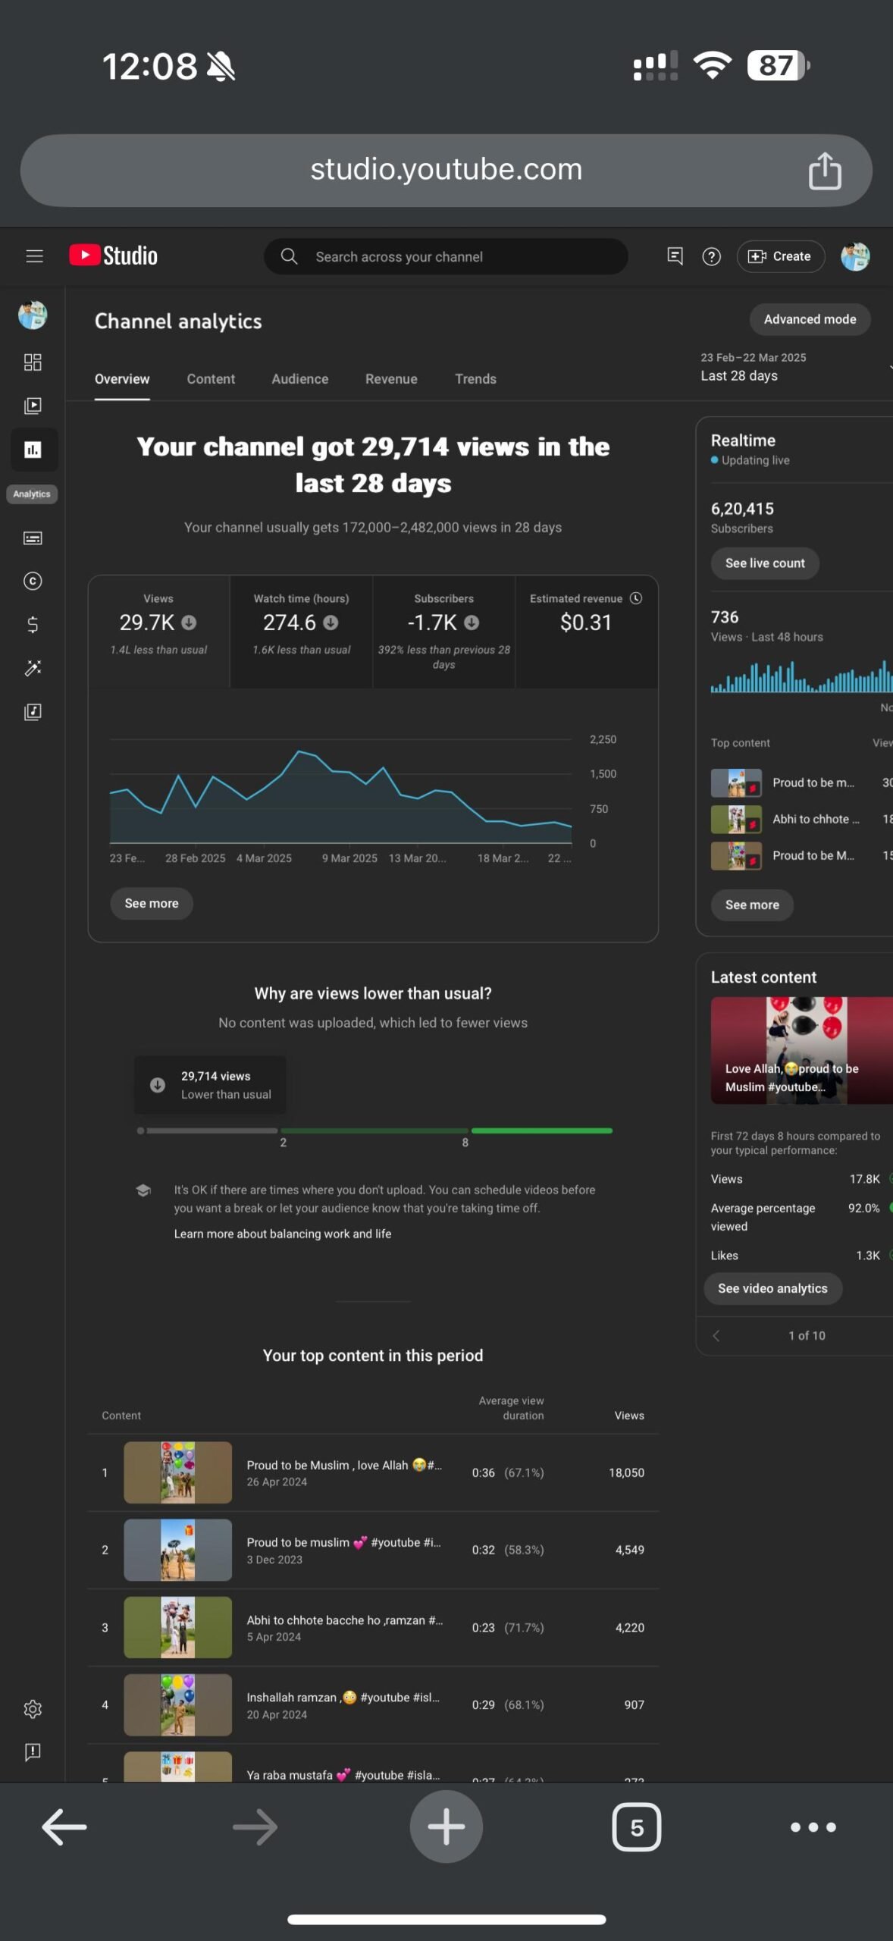Open channel profile avatar in sidebar
893x1941 pixels.
point(33,315)
